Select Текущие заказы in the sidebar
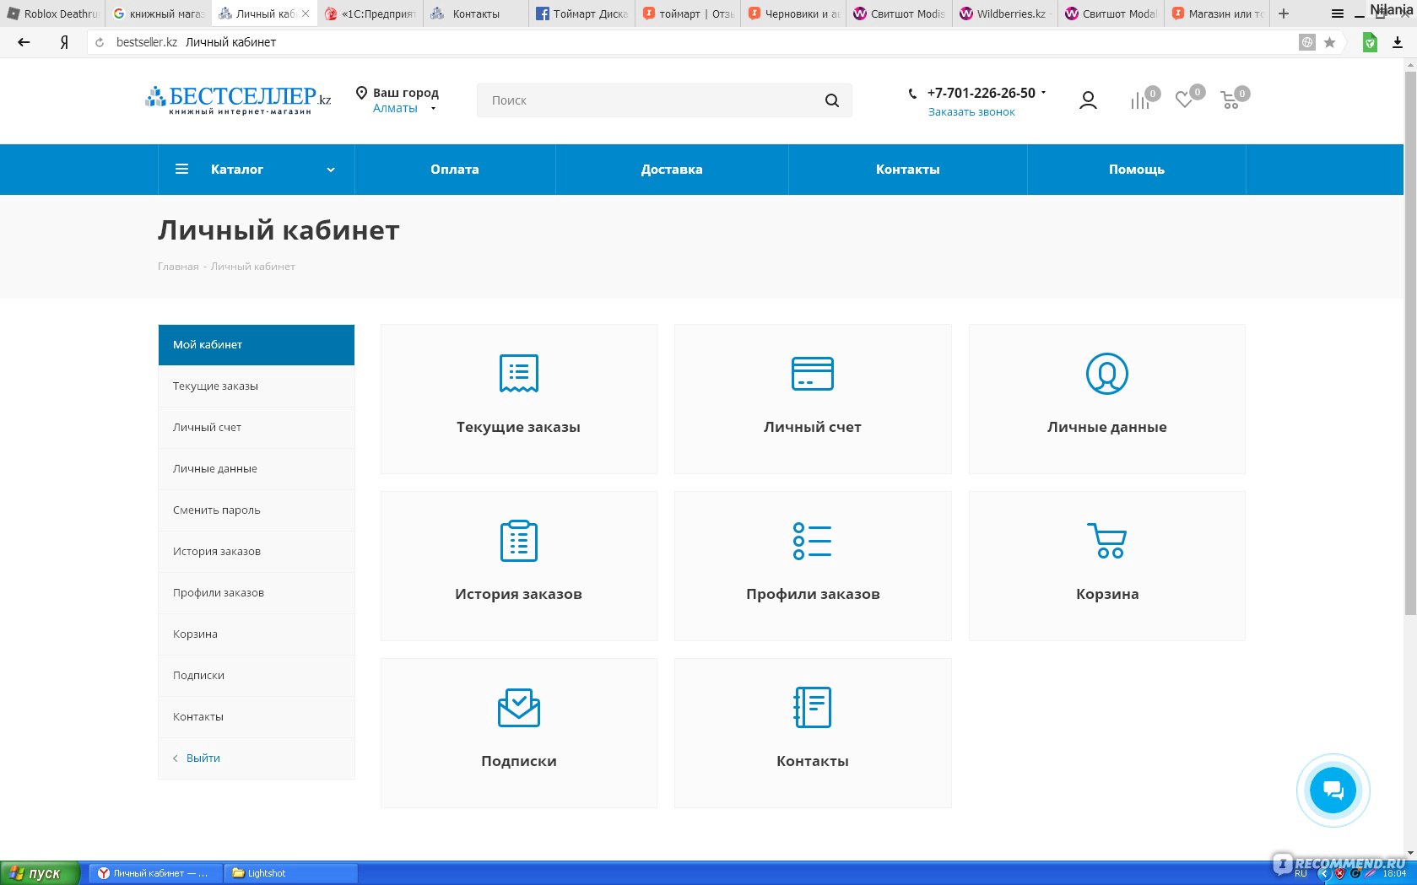 click(x=257, y=386)
